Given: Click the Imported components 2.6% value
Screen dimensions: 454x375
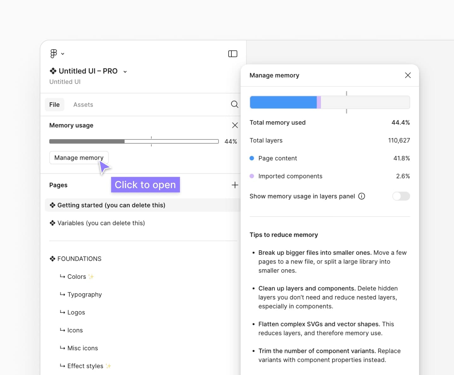Looking at the screenshot, I should (x=403, y=176).
